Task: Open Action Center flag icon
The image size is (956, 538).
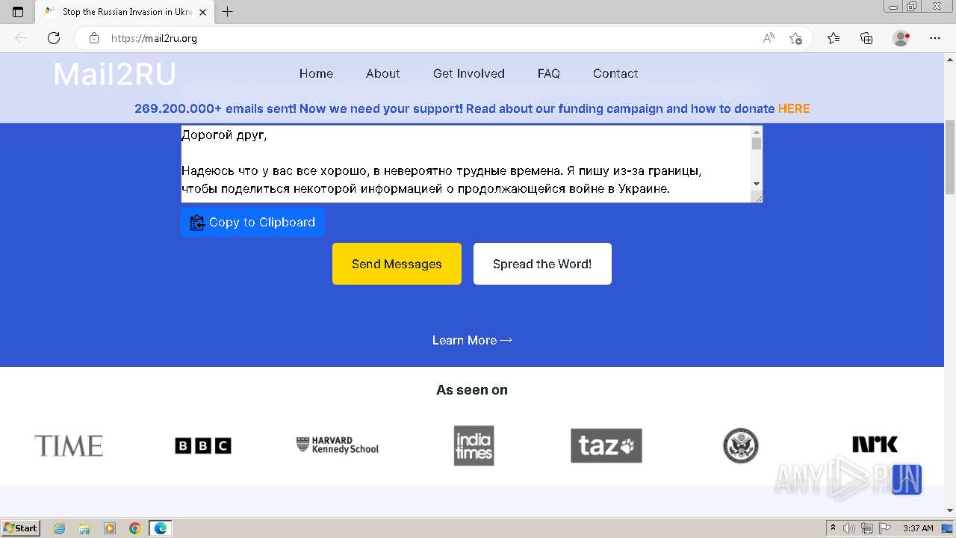Action: point(885,528)
